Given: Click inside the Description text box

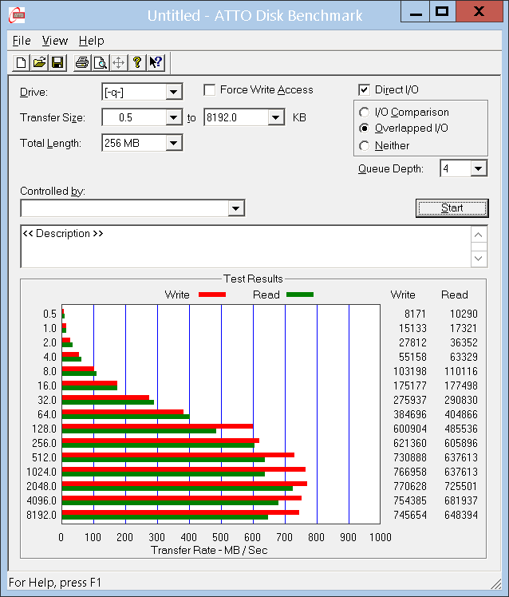Looking at the screenshot, I should [239, 247].
